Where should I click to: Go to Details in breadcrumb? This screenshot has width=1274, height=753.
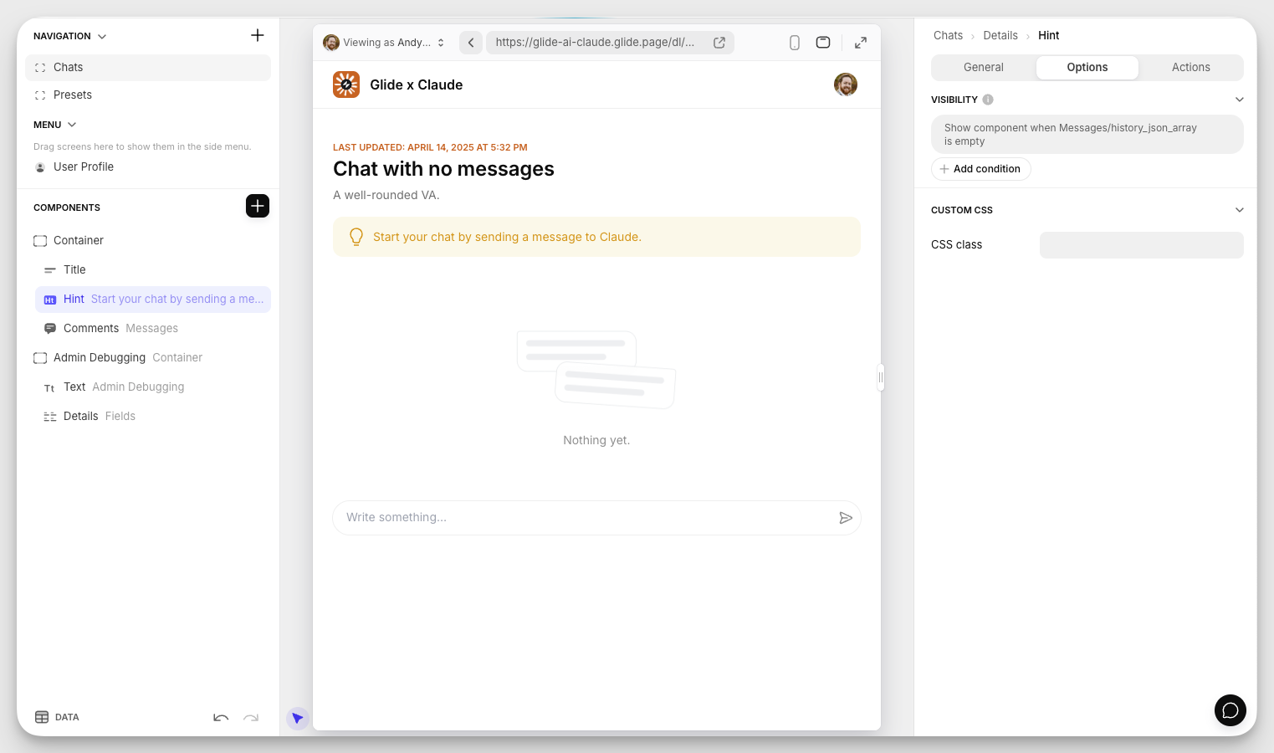click(1000, 35)
